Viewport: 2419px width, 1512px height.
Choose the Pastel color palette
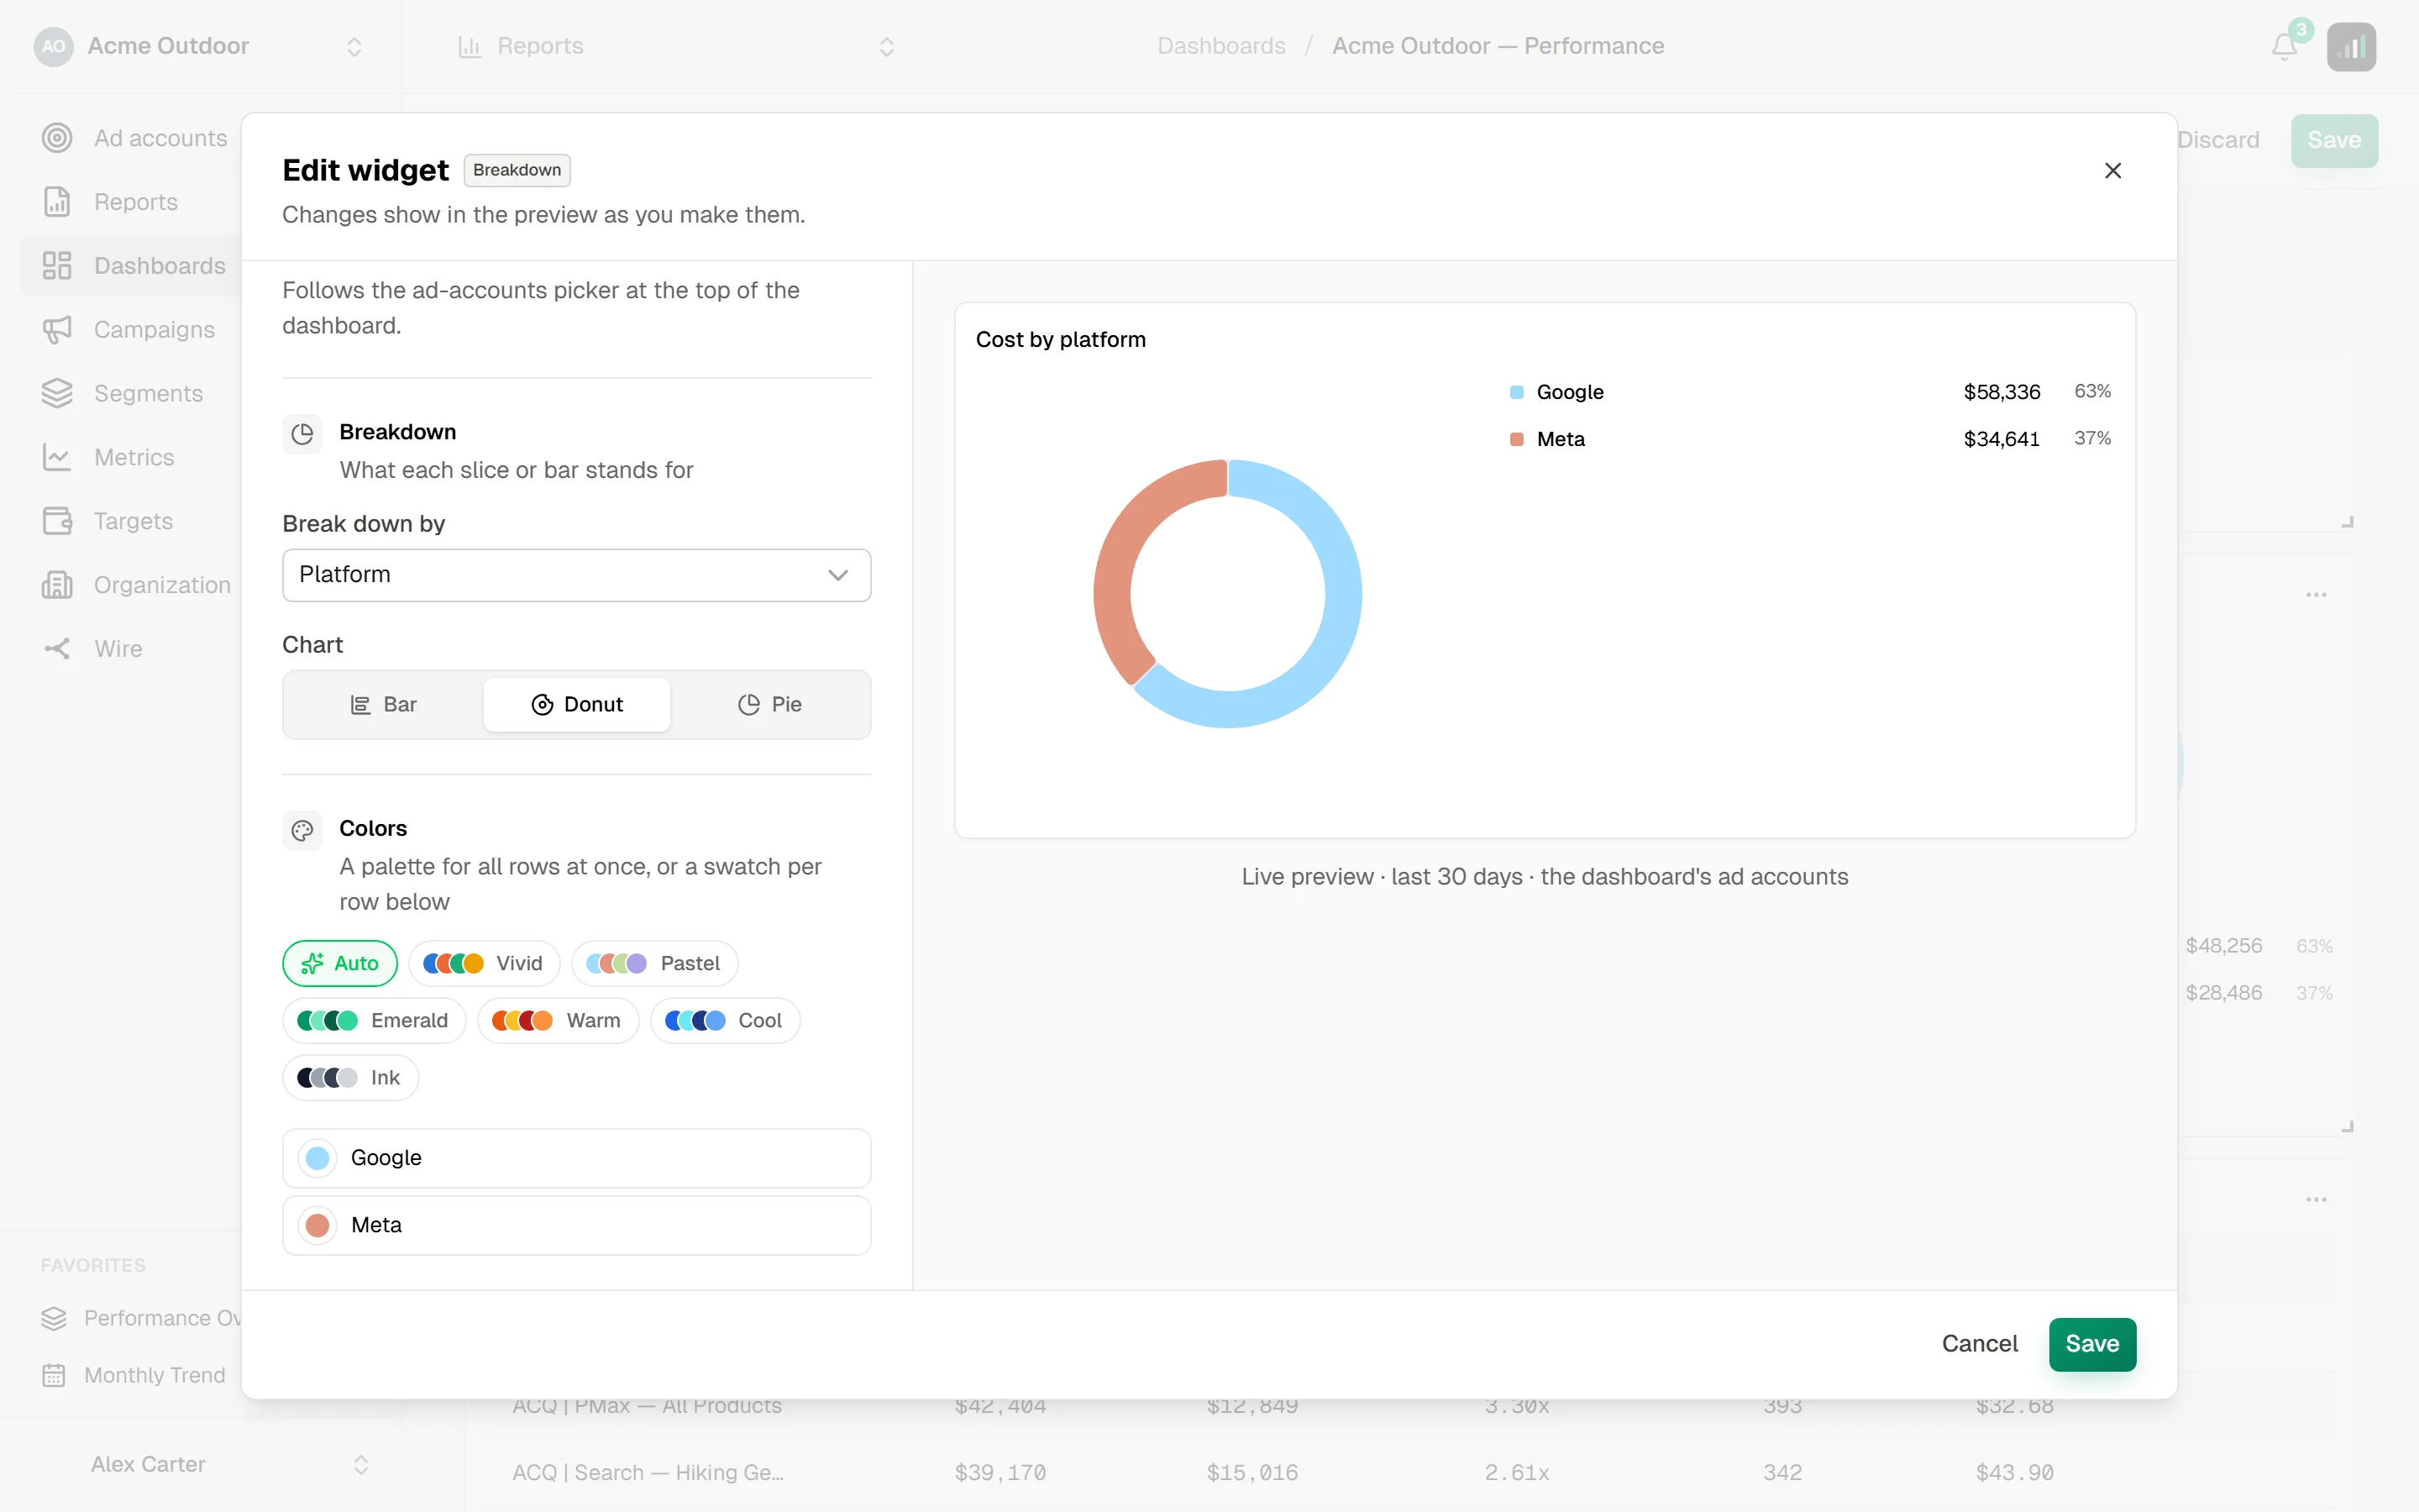tap(653, 963)
